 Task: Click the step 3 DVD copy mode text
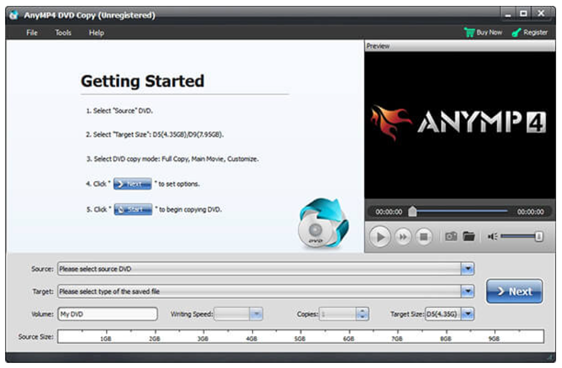pyautogui.click(x=173, y=159)
